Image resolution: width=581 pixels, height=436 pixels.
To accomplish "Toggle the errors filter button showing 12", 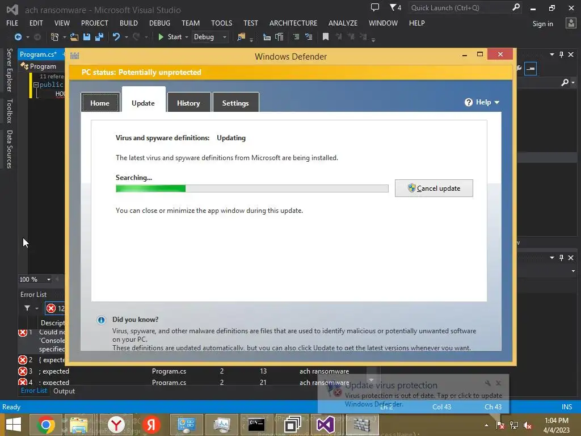I will click(55, 308).
